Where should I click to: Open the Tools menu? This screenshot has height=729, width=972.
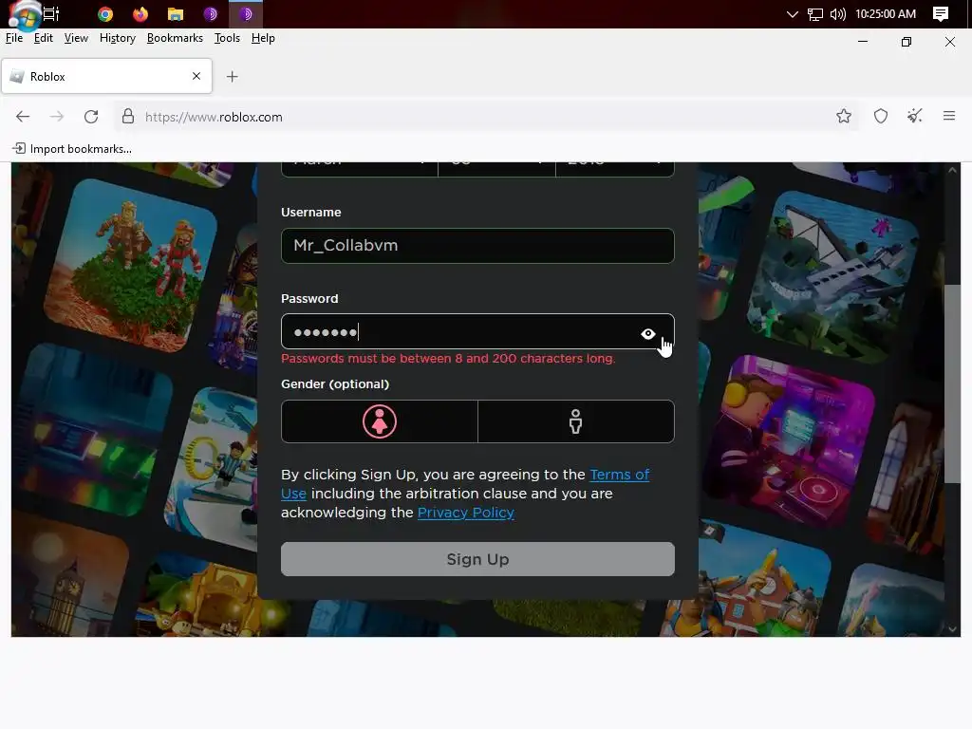227,38
